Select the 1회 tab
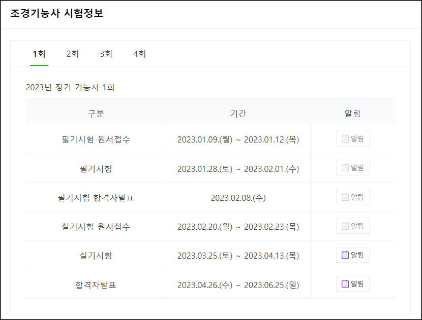The image size is (422, 320). [x=39, y=54]
